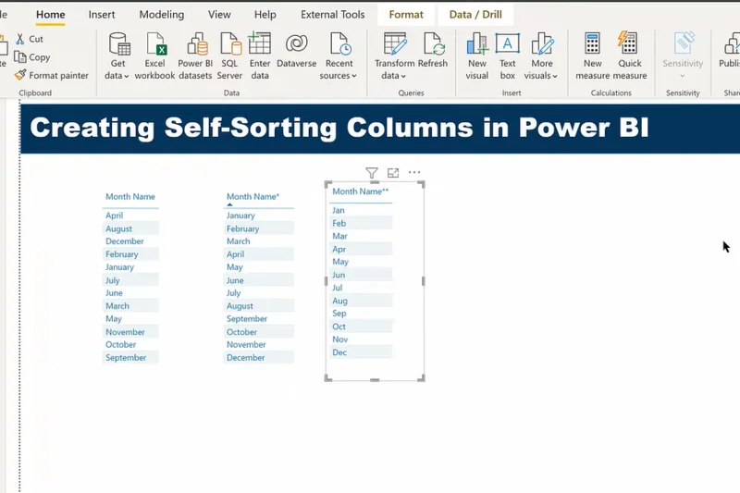
Task: Toggle the ascending sort arrow under Month Name*
Action: (229, 204)
